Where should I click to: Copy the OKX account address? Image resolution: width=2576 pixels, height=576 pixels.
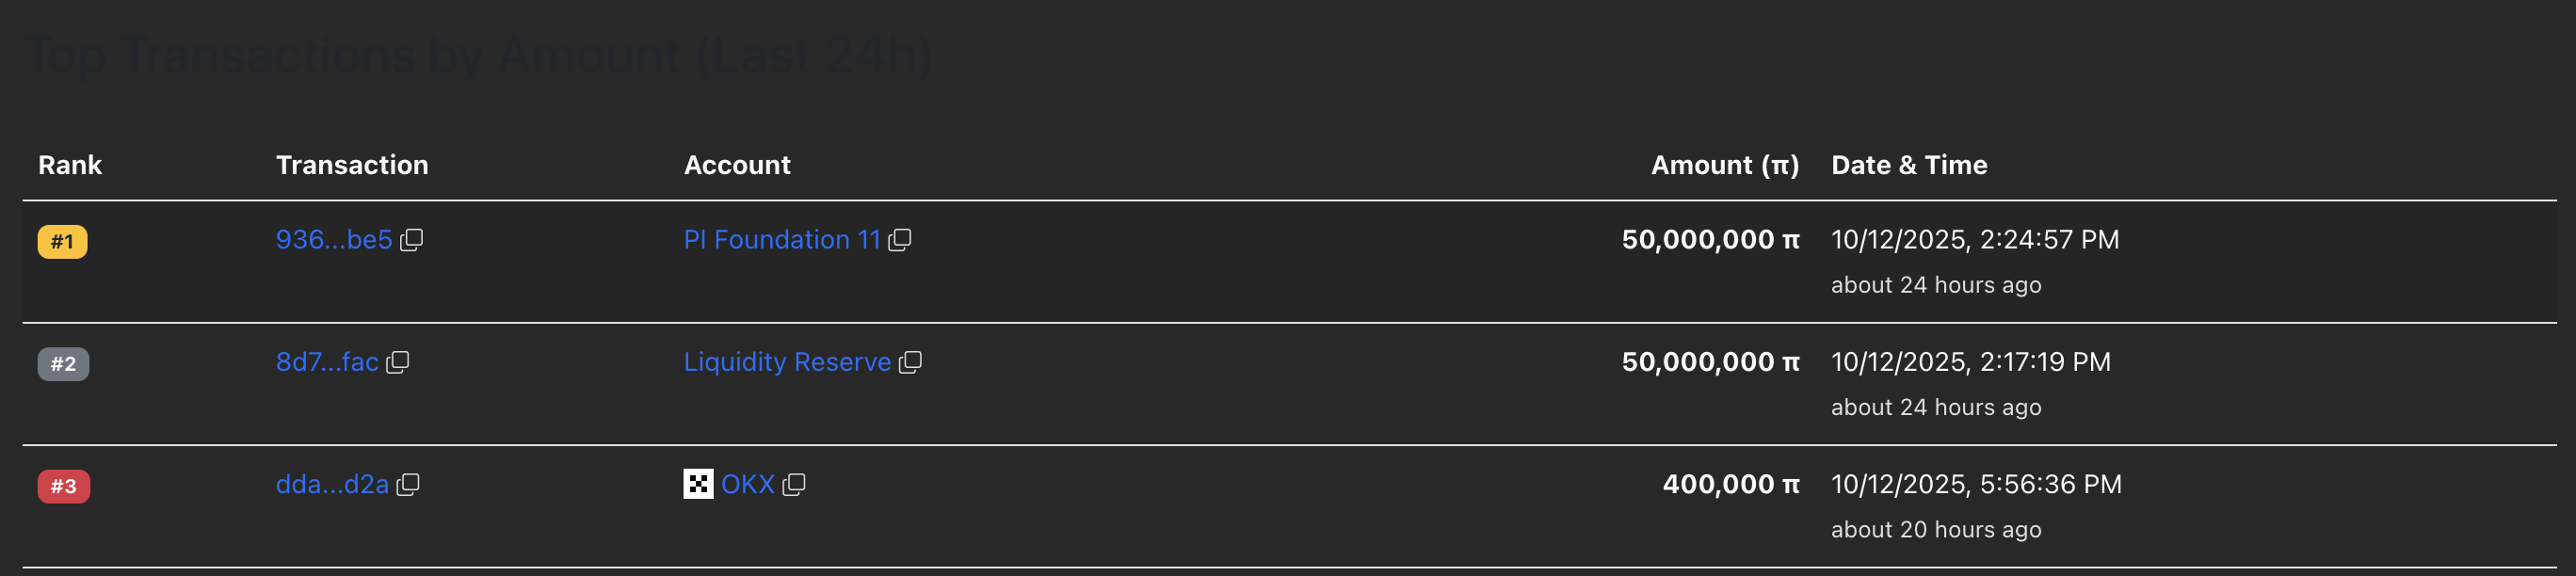tap(793, 485)
